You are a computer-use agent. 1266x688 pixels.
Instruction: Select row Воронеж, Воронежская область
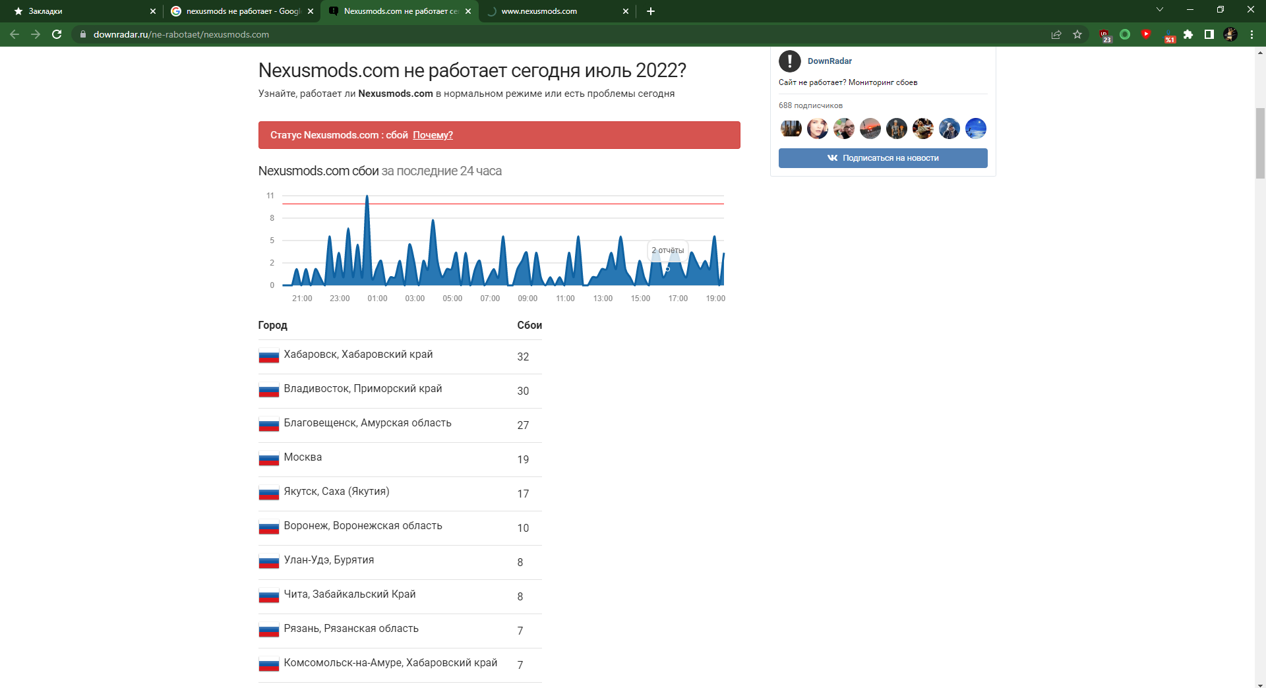tap(400, 528)
